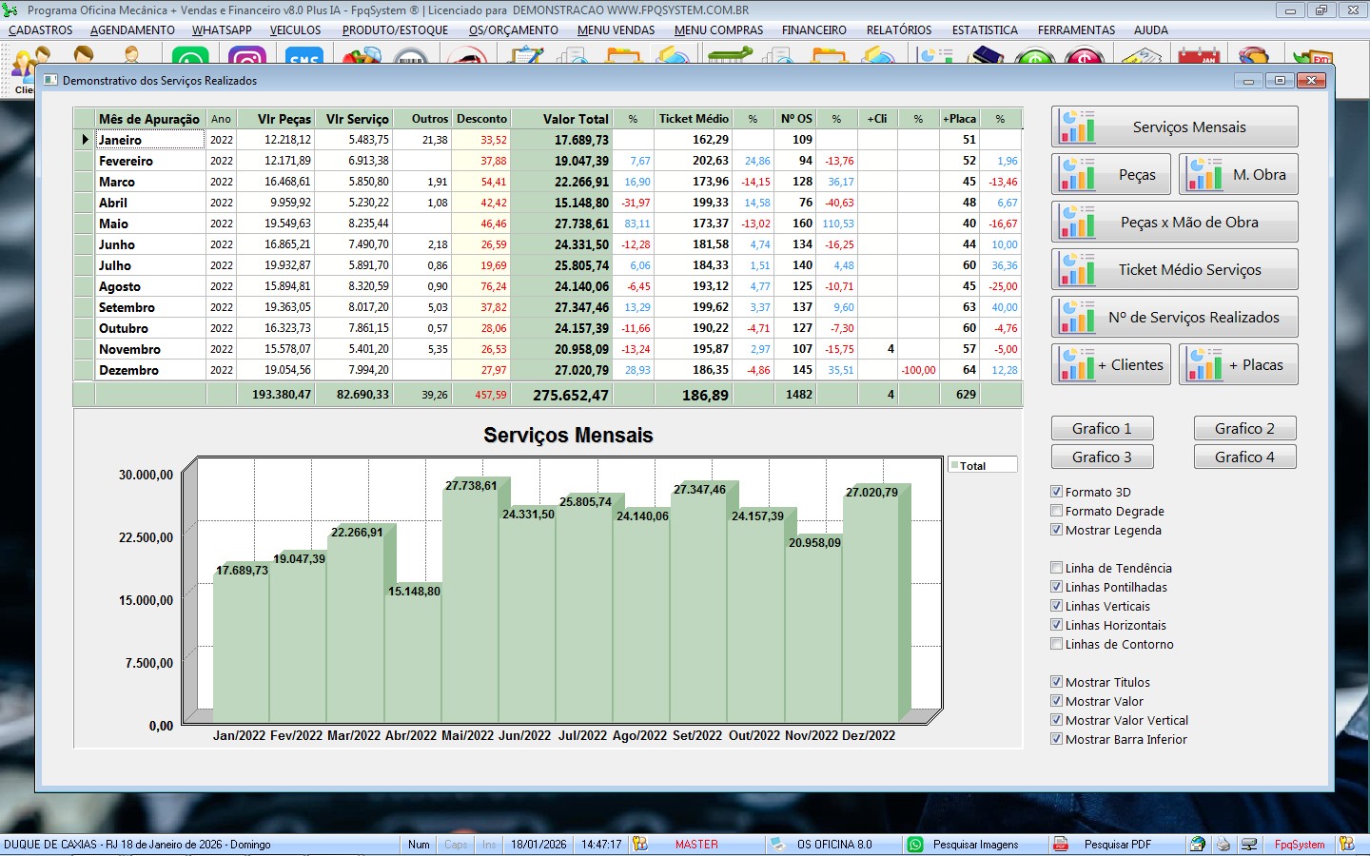Click the printer icon in status bar
This screenshot has width=1370, height=856.
point(1223,845)
